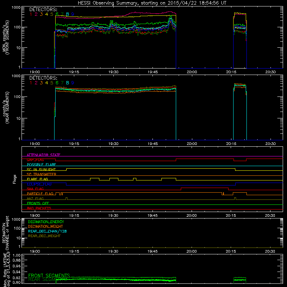This screenshot has width=287, height=287.
Task: Click the 100 y-axis value of the decimation plot
Action: [17, 228]
